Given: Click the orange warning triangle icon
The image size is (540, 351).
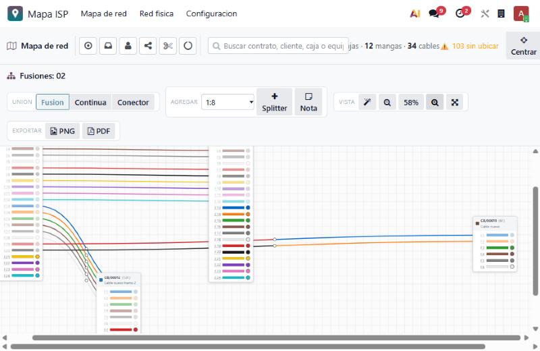Looking at the screenshot, I should click(445, 46).
